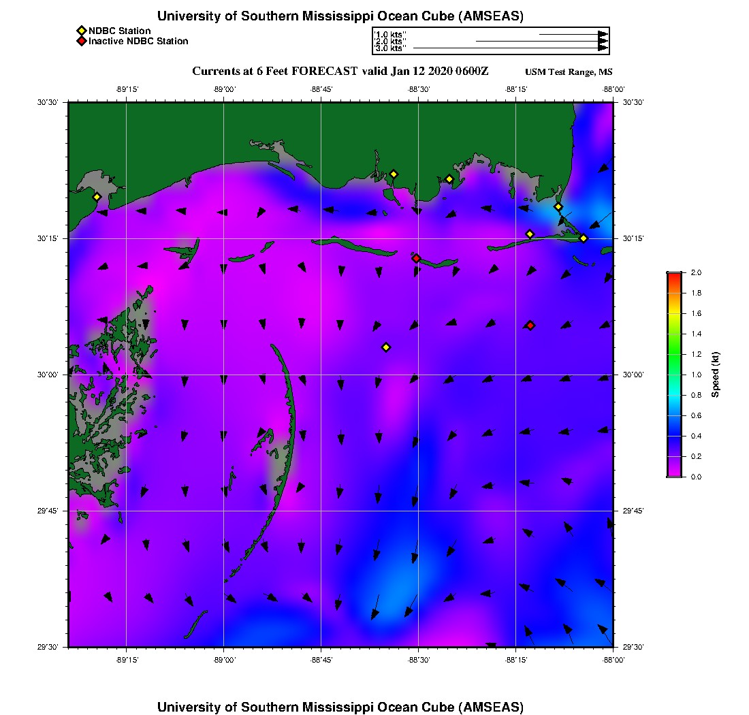Click the green section of the speed color bar
This screenshot has height=715, width=749.
[x=674, y=354]
